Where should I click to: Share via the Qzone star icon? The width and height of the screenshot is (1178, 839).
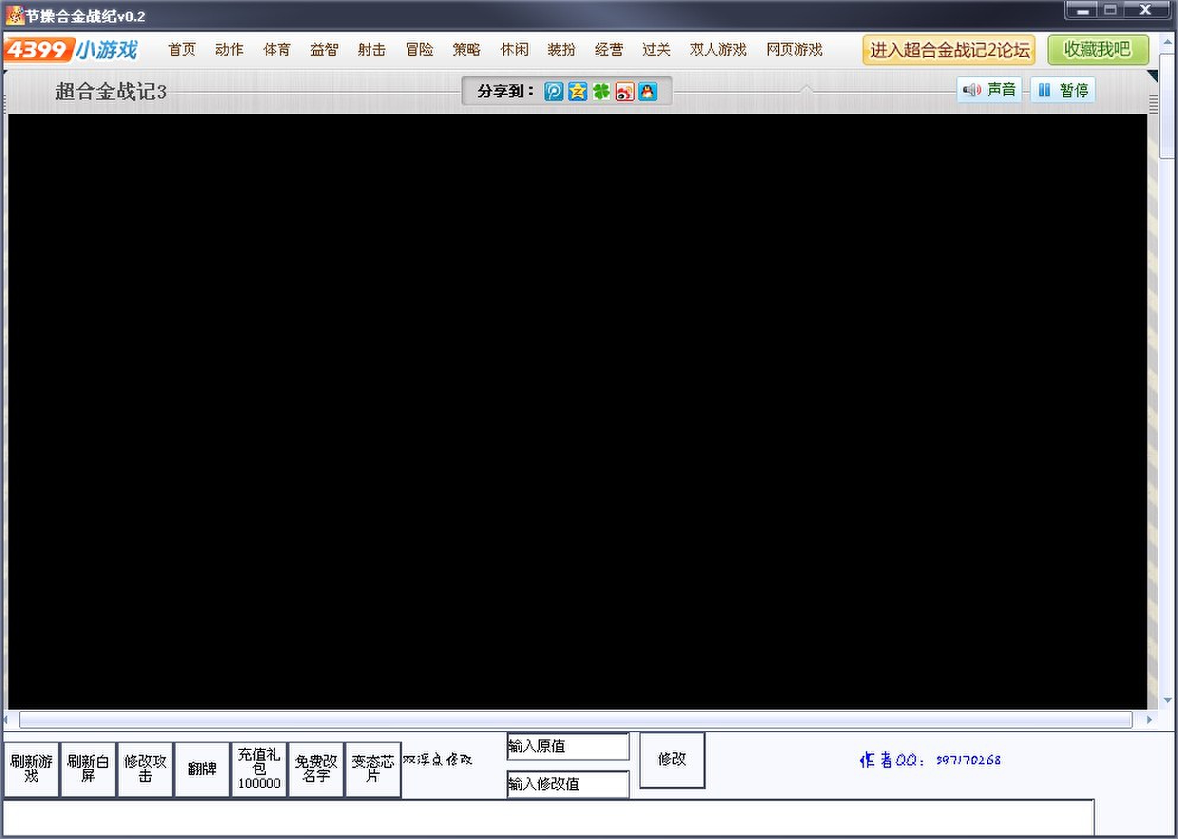pos(577,91)
